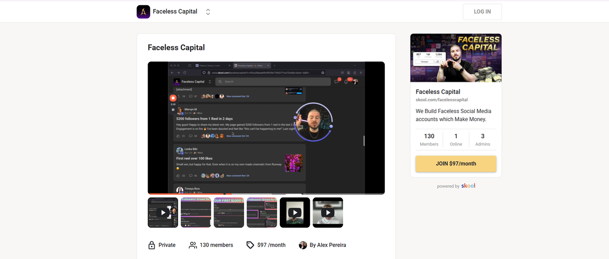Image resolution: width=609 pixels, height=259 pixels.
Task: Click the pause icon below the recording timer
Action: pyautogui.click(x=173, y=110)
